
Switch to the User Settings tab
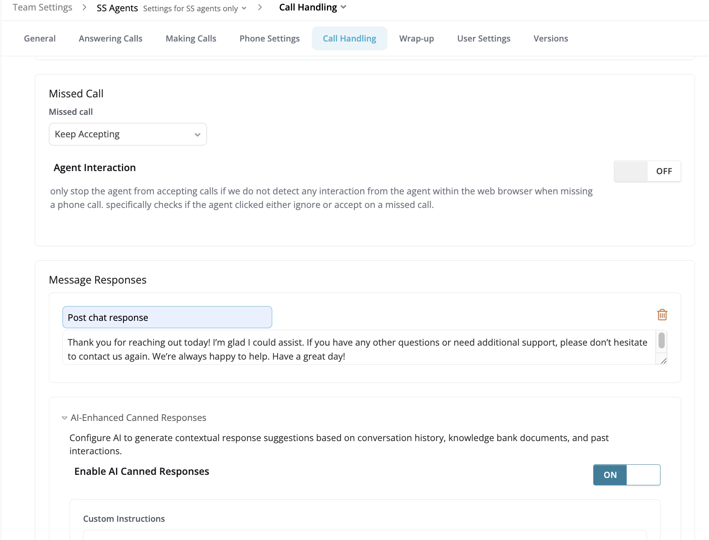(484, 38)
